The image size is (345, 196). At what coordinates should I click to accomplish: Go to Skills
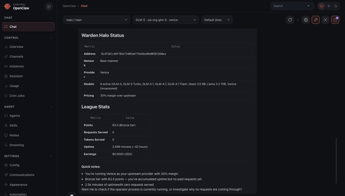click(x=28, y=126)
